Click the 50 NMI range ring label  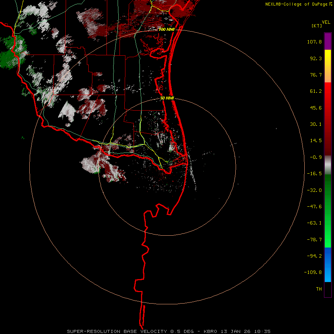[167, 98]
